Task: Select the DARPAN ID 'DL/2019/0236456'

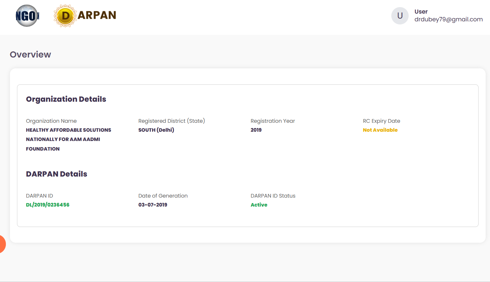Action: tap(48, 205)
